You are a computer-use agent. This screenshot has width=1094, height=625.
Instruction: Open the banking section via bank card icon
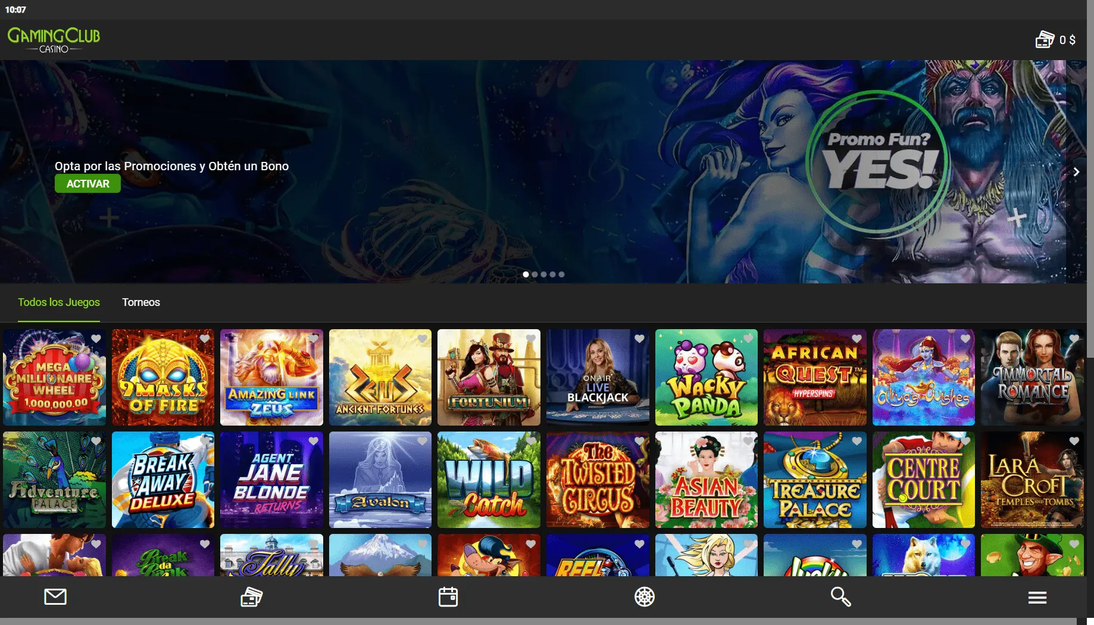coord(251,597)
